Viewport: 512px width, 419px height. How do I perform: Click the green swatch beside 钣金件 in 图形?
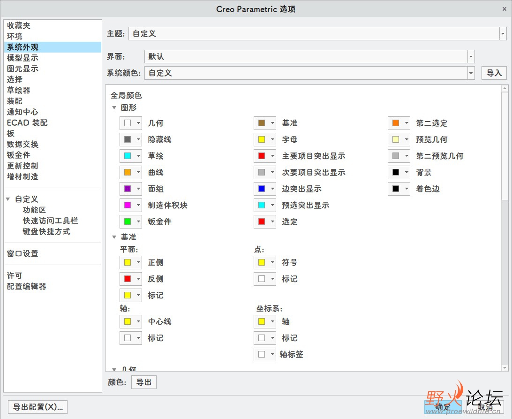pyautogui.click(x=128, y=221)
